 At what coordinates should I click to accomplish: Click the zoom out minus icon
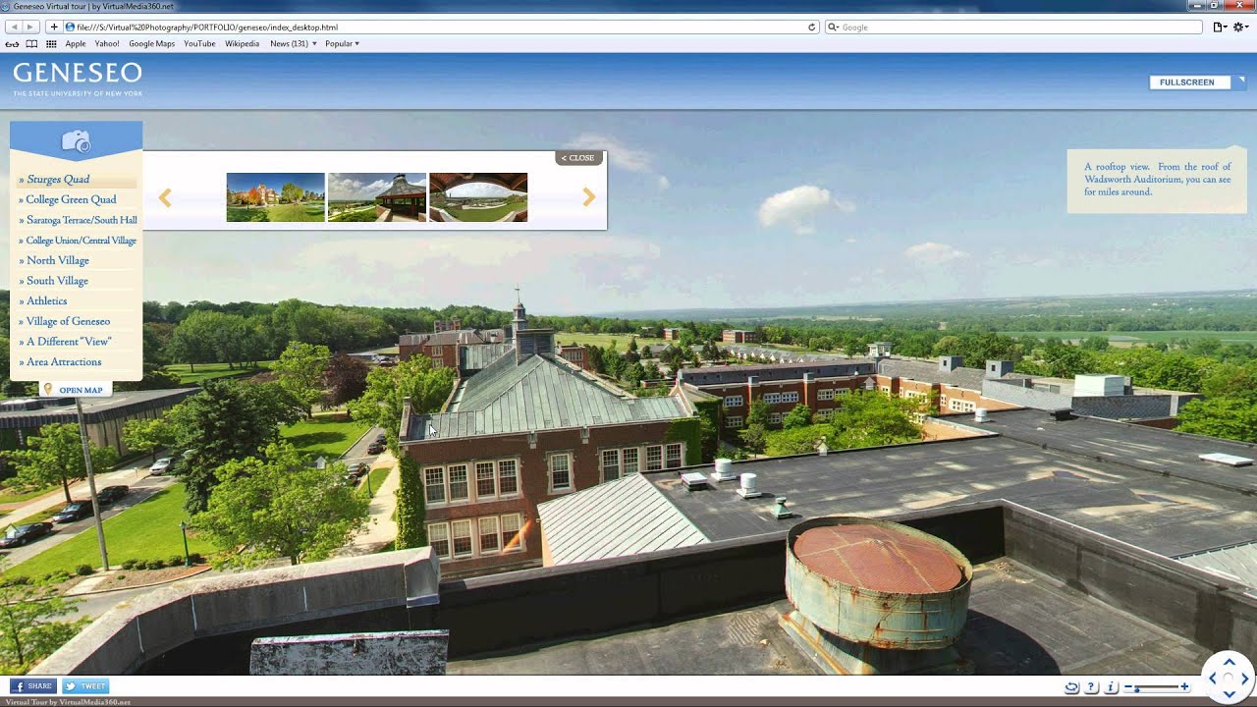pyautogui.click(x=1127, y=687)
